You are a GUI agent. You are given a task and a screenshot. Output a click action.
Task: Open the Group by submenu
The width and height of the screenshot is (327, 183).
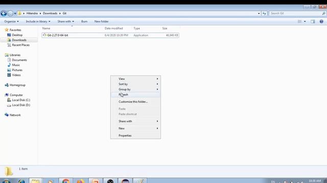[135, 89]
